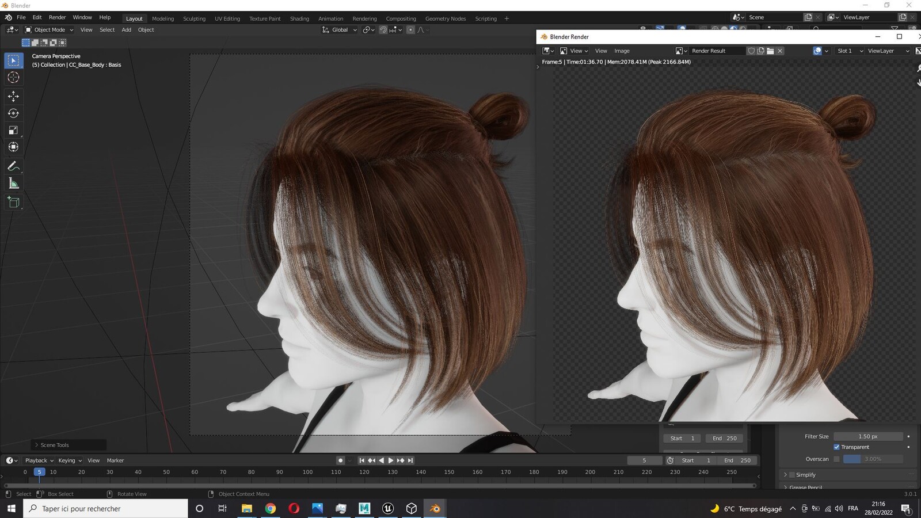Image resolution: width=921 pixels, height=518 pixels.
Task: Activate the Add Cube tool
Action: (x=14, y=203)
